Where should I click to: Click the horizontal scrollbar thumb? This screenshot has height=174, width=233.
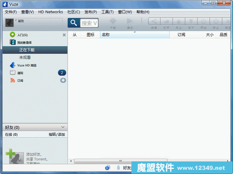click(121, 161)
